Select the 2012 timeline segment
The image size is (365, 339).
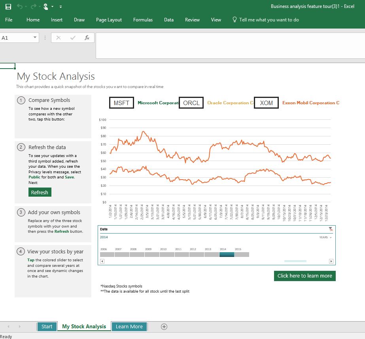pos(197,255)
